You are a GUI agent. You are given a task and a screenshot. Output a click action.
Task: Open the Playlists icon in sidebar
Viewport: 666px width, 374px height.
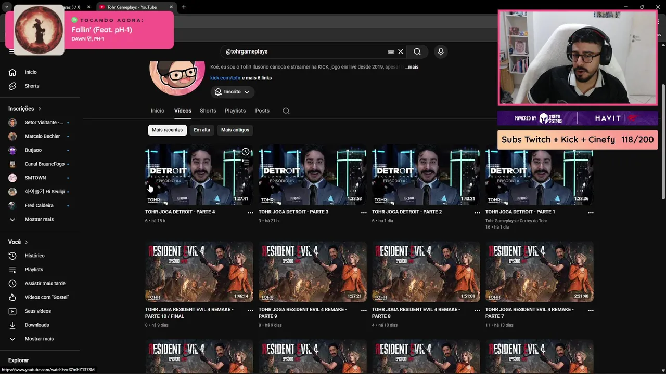click(x=12, y=270)
